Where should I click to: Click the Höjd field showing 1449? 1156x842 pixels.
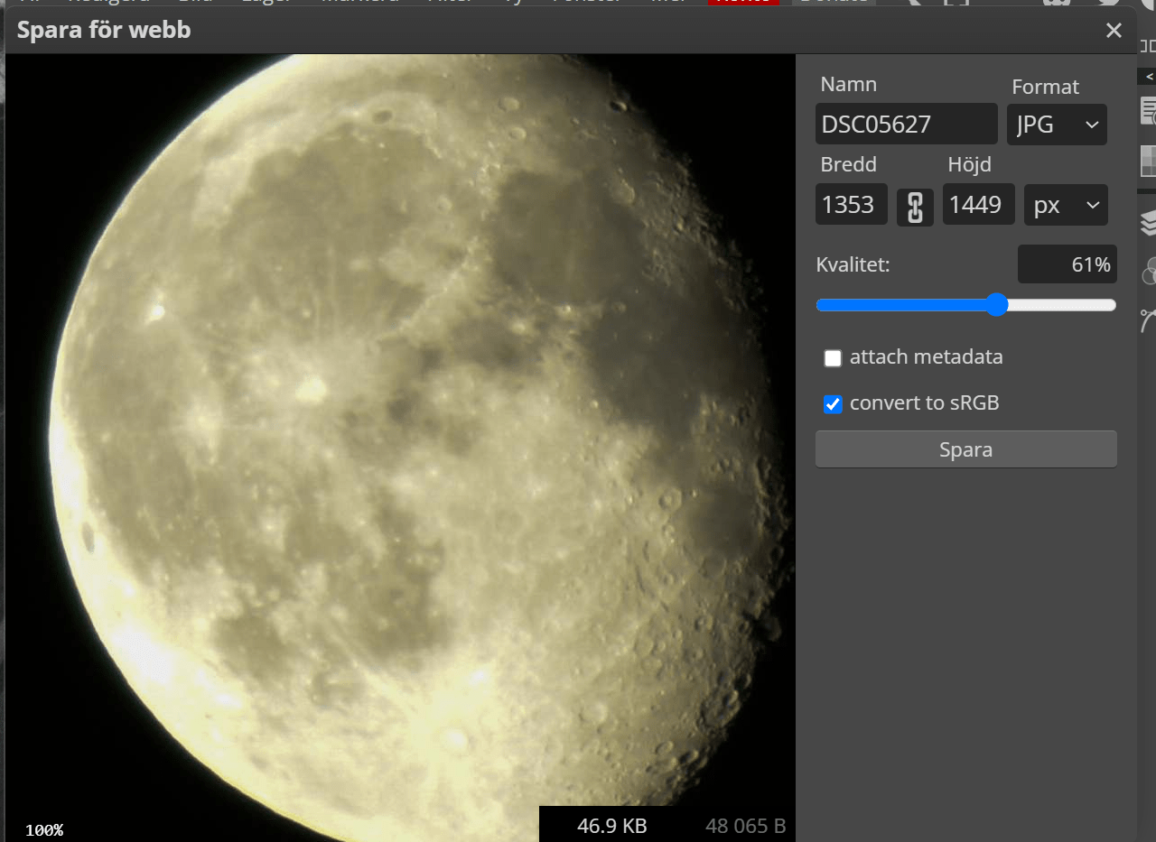[979, 205]
